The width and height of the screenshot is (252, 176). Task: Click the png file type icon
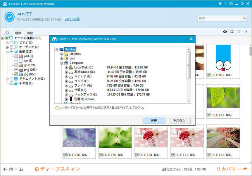(x=21, y=70)
